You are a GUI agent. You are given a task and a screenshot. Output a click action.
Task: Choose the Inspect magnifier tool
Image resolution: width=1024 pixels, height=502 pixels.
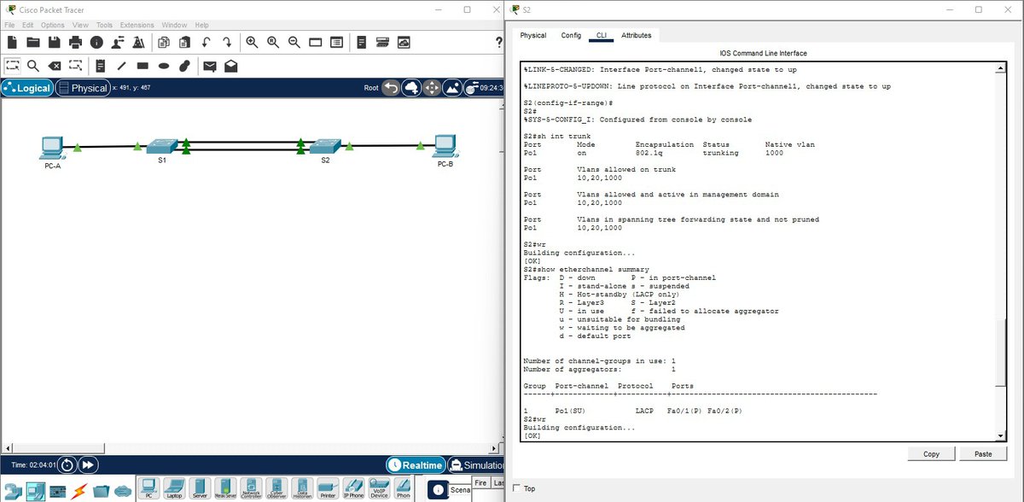coord(33,66)
